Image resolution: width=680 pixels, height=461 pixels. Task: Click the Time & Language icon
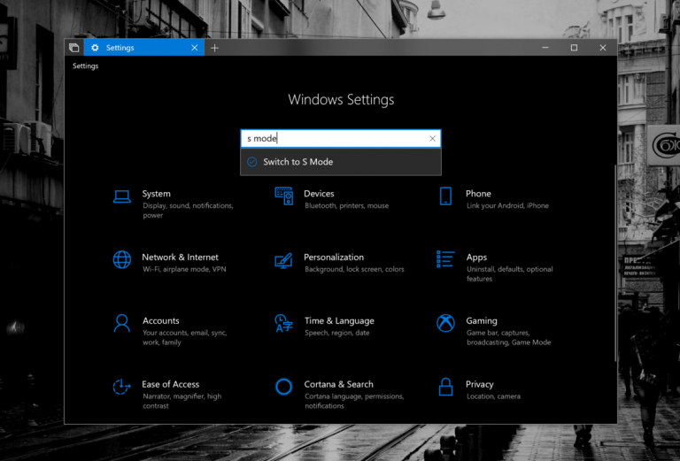(283, 323)
